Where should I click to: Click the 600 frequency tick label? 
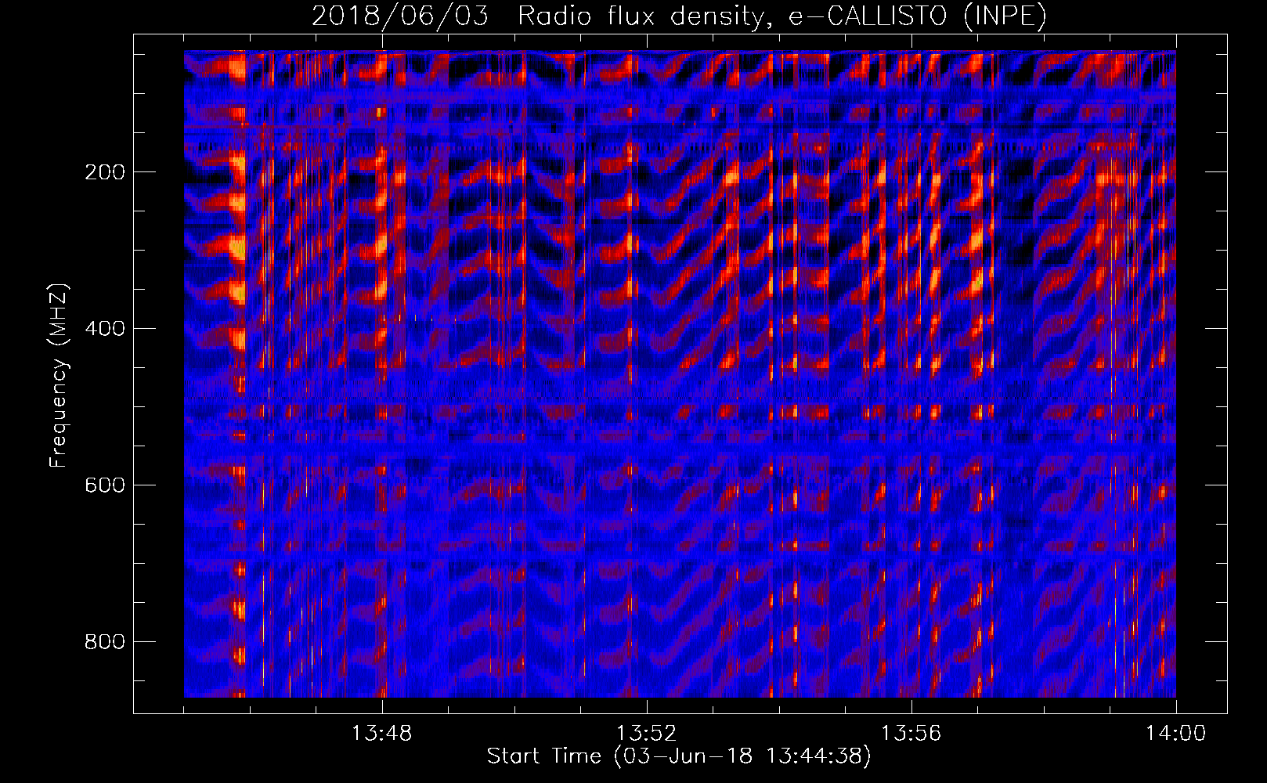point(105,485)
